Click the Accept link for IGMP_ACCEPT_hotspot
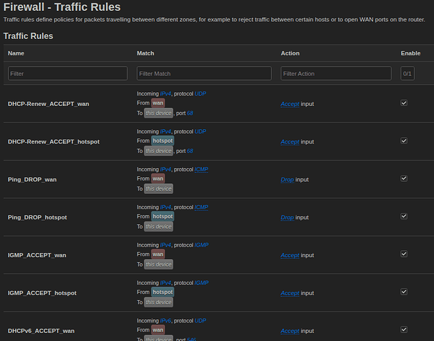 coord(290,293)
